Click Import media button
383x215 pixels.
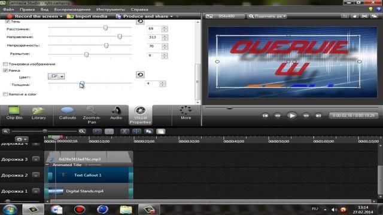pos(87,16)
